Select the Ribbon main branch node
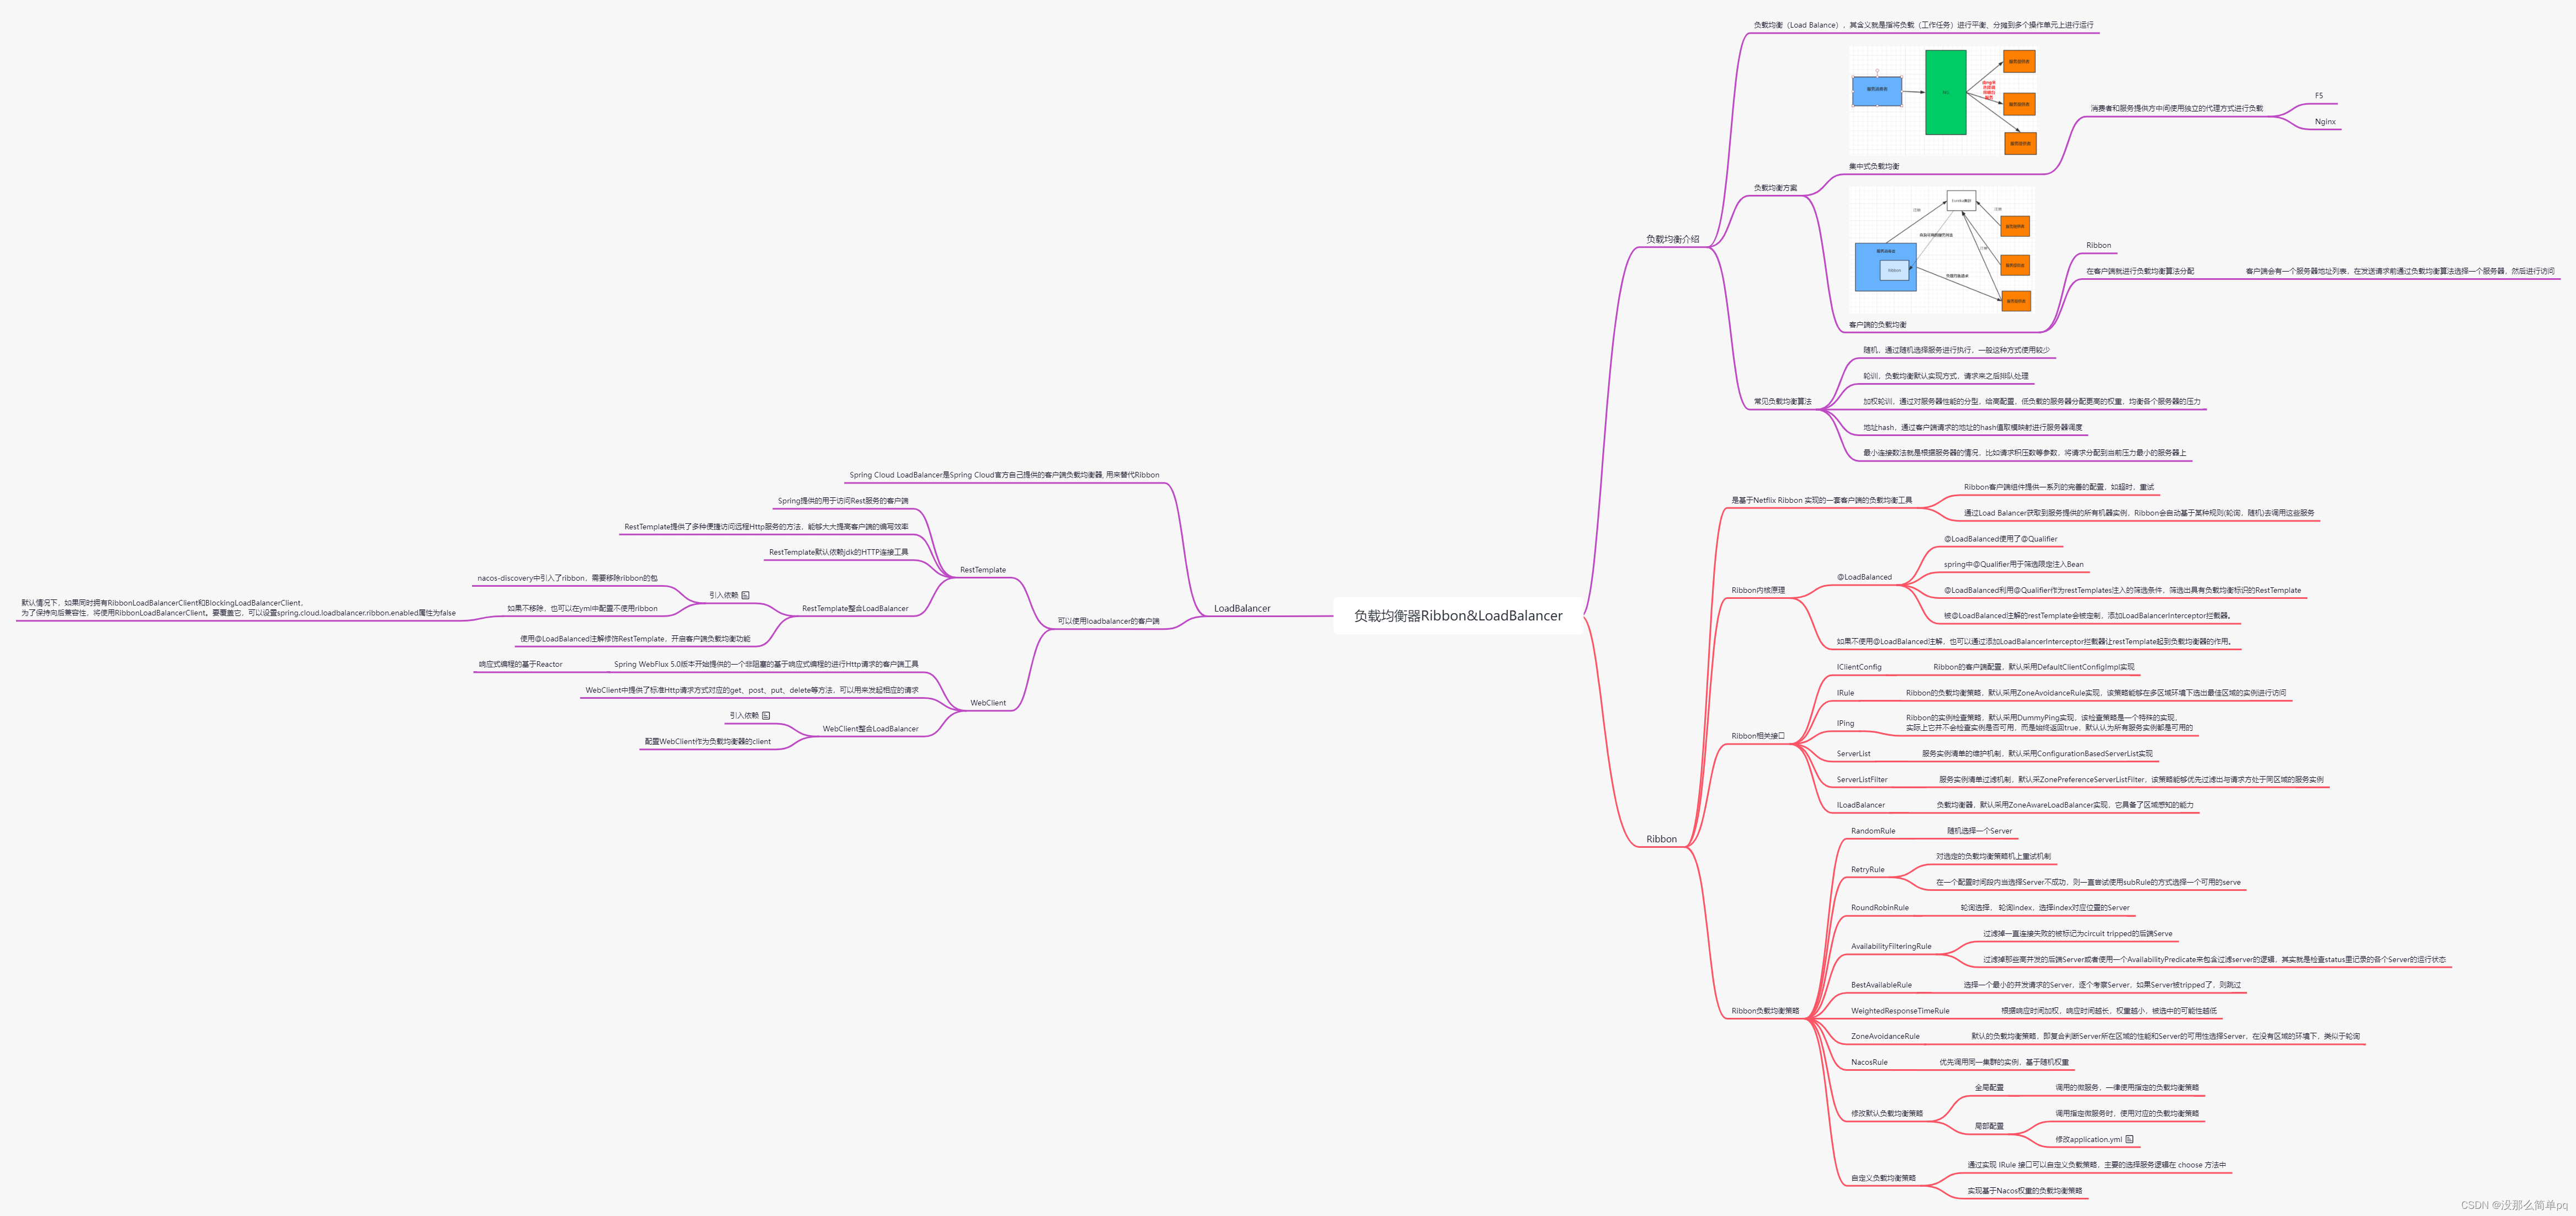 [x=1661, y=839]
